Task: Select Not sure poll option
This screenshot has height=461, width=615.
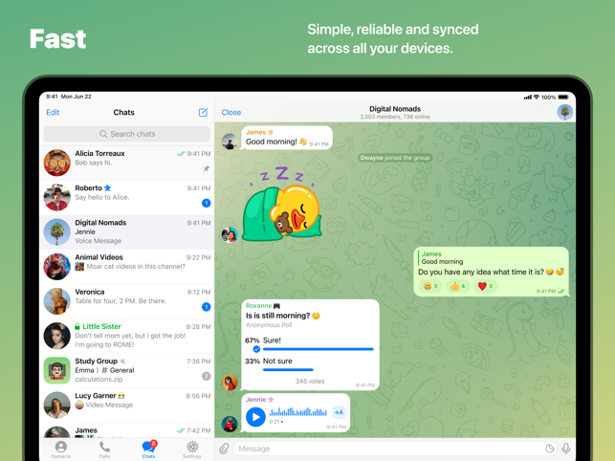Action: (x=310, y=363)
